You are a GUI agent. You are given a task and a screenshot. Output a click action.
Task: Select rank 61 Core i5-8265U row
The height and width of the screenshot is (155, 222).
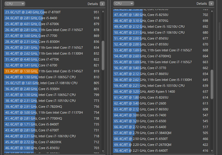(x=161, y=97)
